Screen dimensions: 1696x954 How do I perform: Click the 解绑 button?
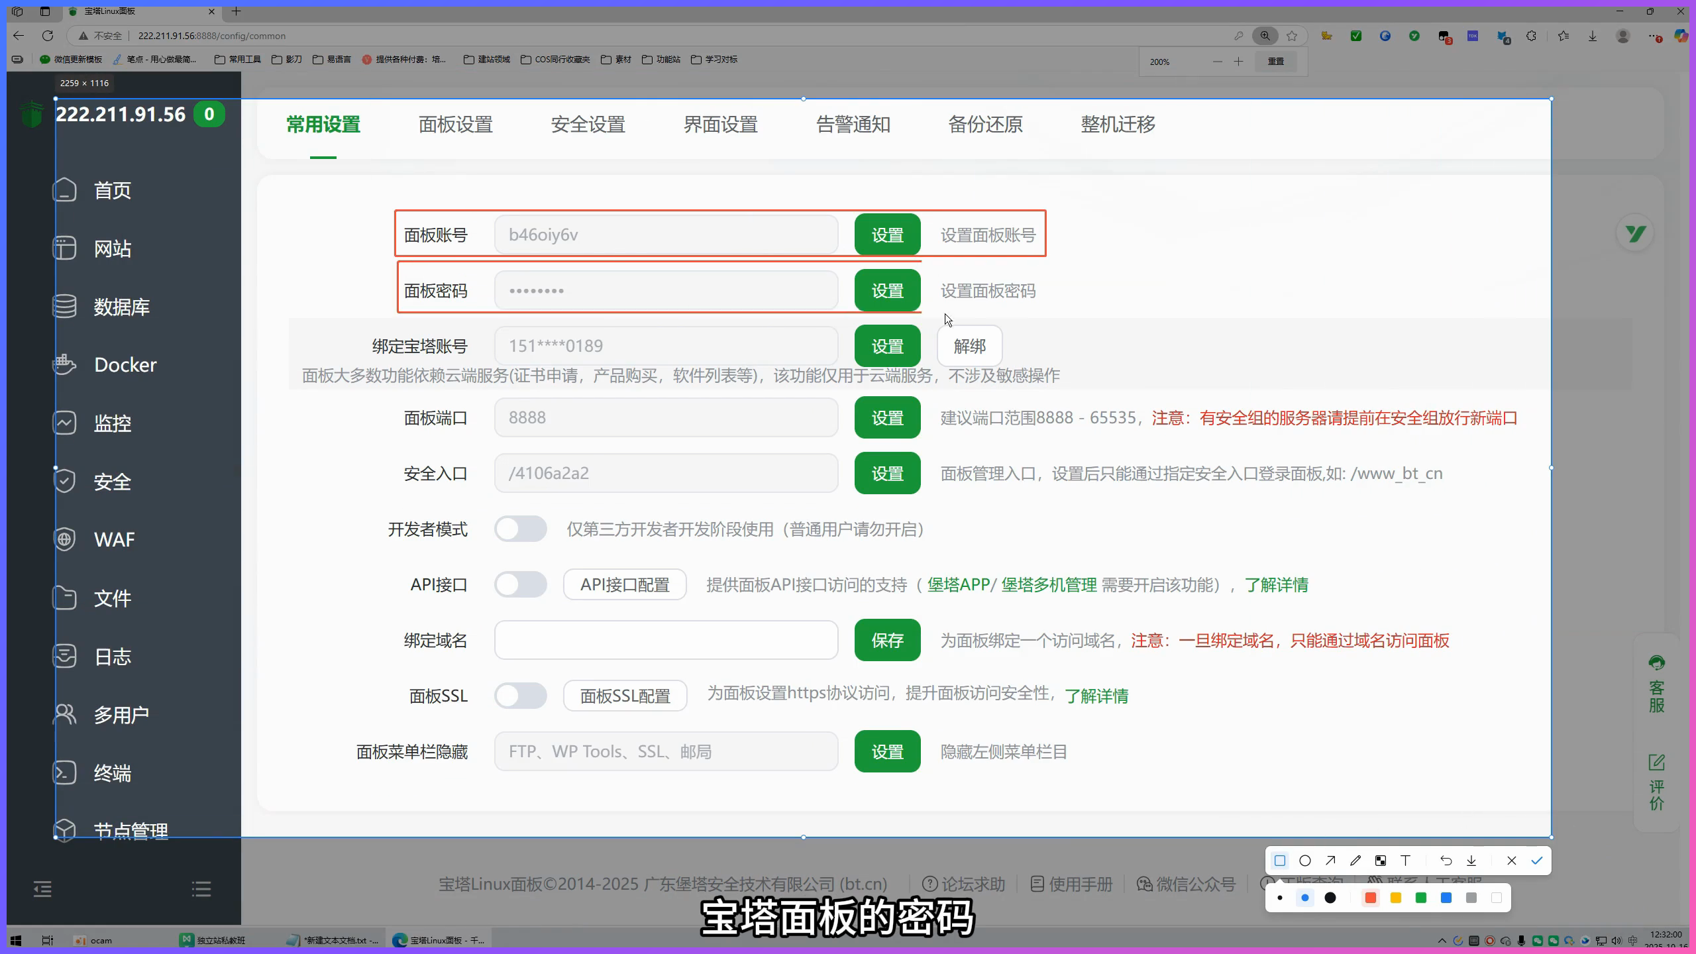click(970, 346)
